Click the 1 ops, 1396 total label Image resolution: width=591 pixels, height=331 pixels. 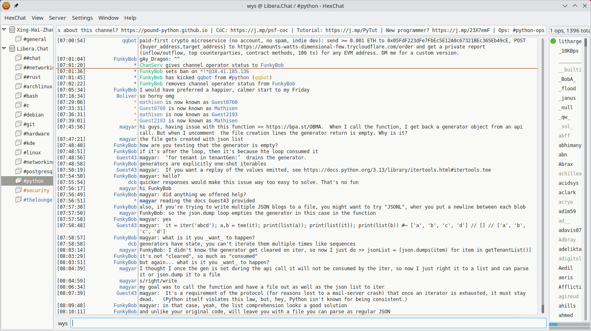pos(570,30)
